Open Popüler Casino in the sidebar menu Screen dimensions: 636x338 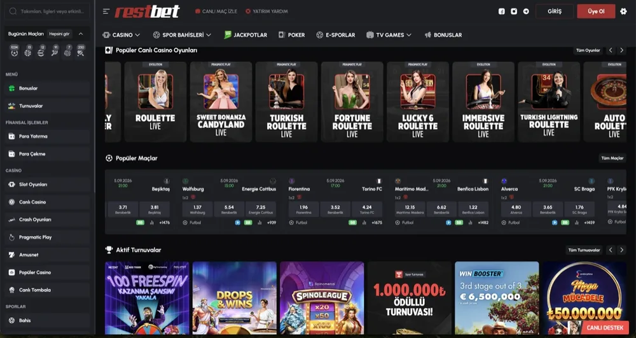coord(48,272)
